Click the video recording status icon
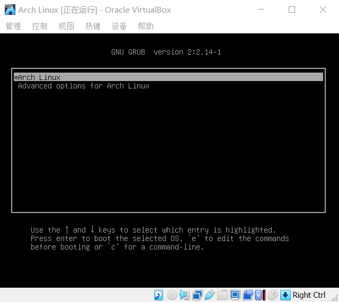 pyautogui.click(x=247, y=295)
